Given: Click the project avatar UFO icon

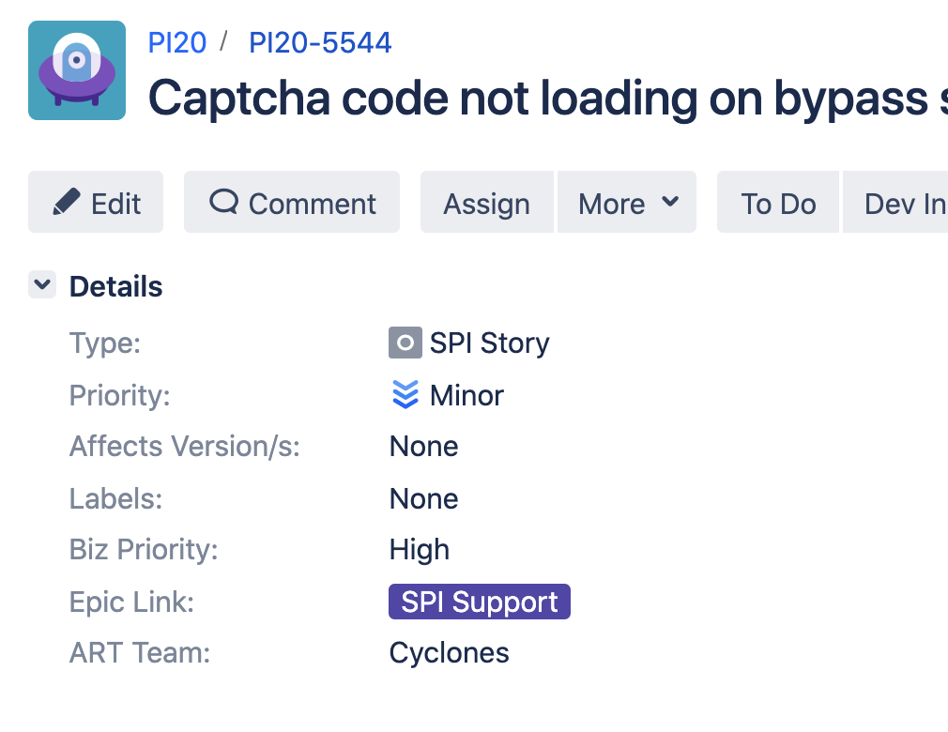Looking at the screenshot, I should coord(77,70).
